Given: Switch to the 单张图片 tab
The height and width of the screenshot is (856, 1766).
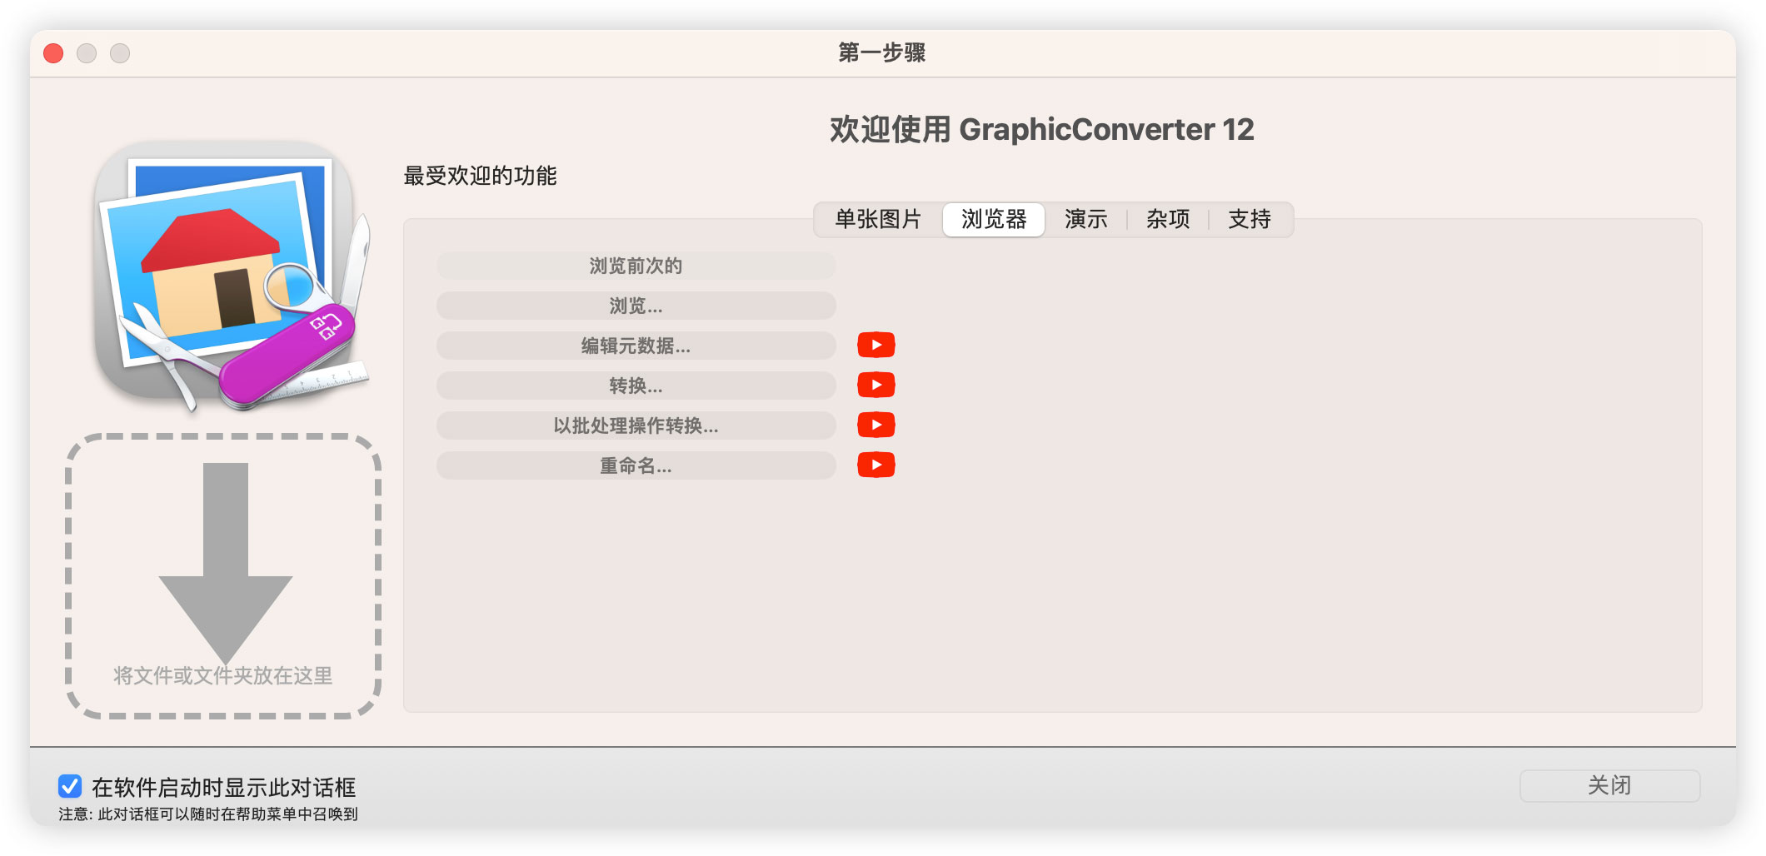Looking at the screenshot, I should 878,220.
